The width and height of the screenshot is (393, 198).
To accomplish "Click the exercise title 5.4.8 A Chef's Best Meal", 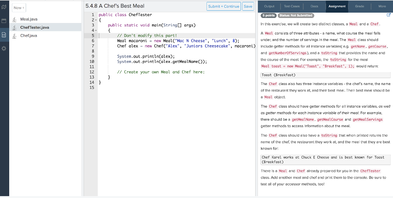I will 115,6.
